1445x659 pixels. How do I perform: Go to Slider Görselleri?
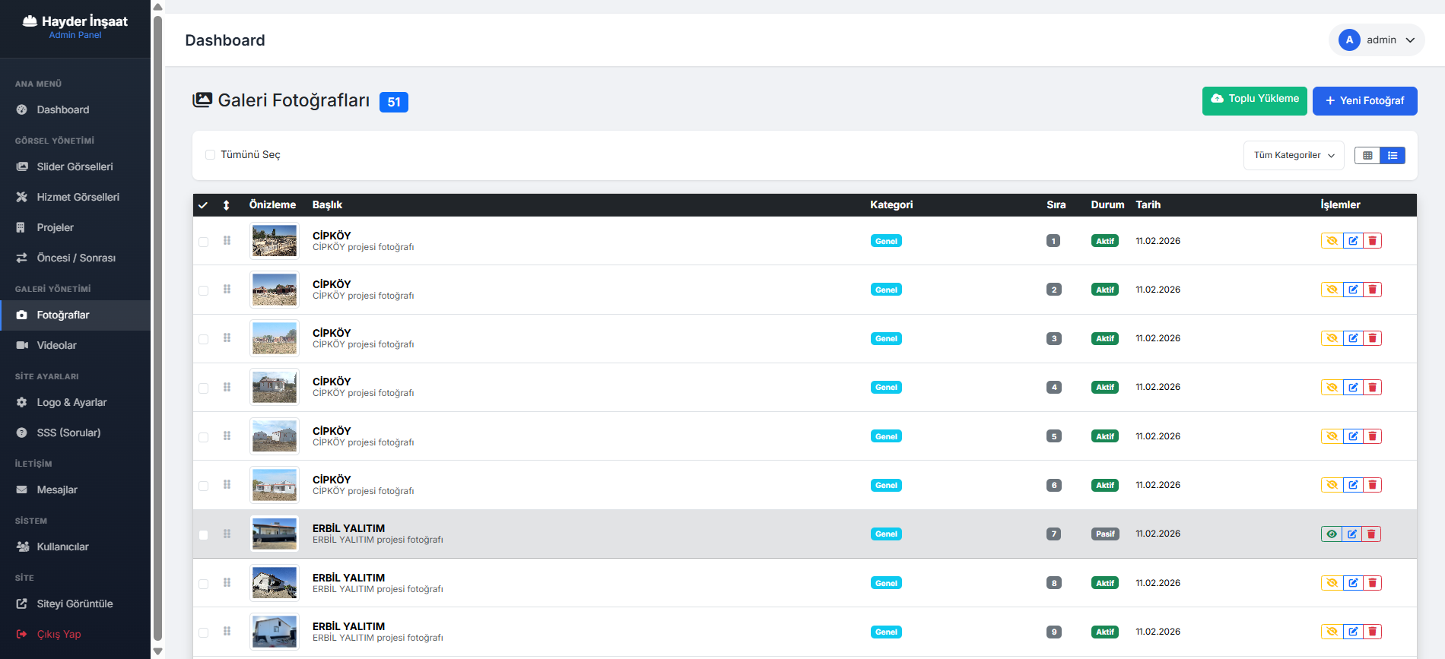[75, 167]
